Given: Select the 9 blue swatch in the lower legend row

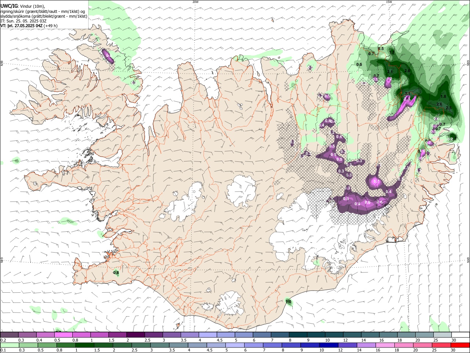Looking at the screenshot, I should (310, 345).
